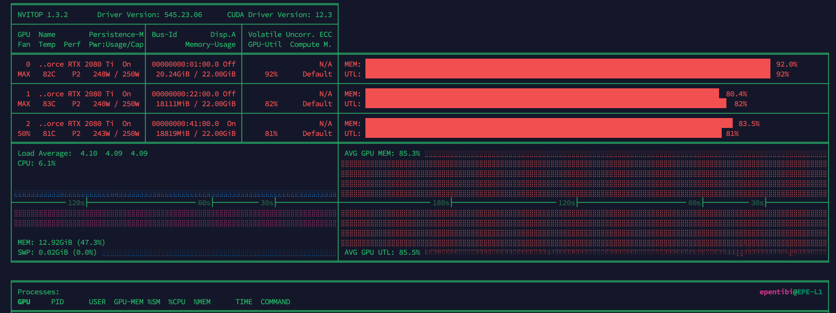836x313 pixels.
Task: Click the Load Average readout
Action: 82,153
